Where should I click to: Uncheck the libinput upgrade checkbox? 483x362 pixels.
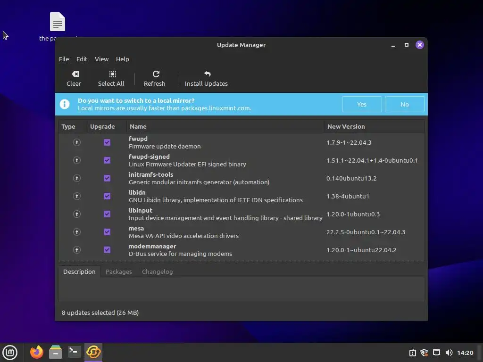click(107, 214)
